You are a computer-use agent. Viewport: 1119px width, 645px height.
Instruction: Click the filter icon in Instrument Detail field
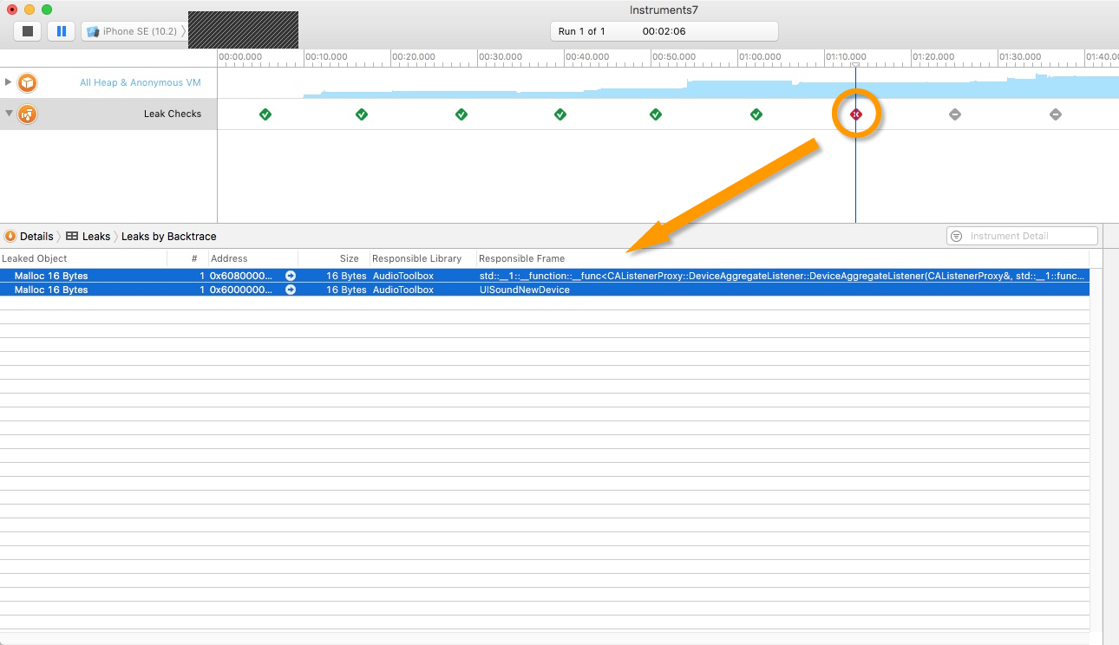956,236
